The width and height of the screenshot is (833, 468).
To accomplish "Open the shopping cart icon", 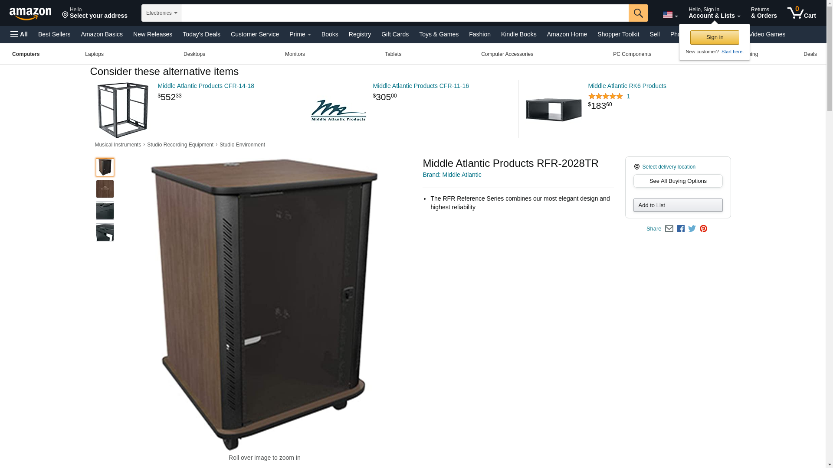I will click(801, 13).
